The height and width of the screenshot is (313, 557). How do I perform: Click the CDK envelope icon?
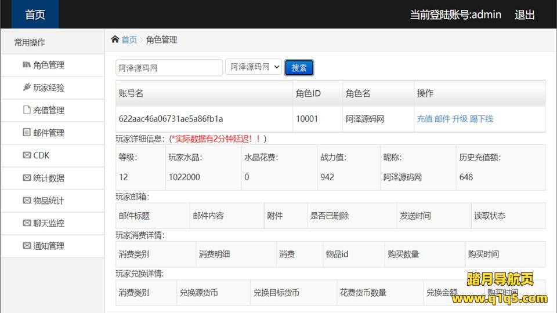(27, 155)
